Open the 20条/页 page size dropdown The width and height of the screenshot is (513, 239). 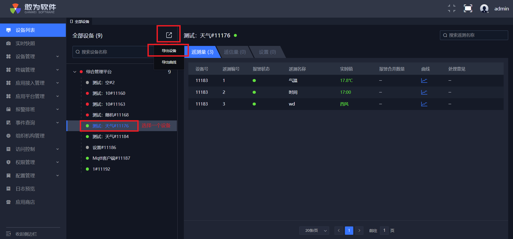[x=314, y=230]
